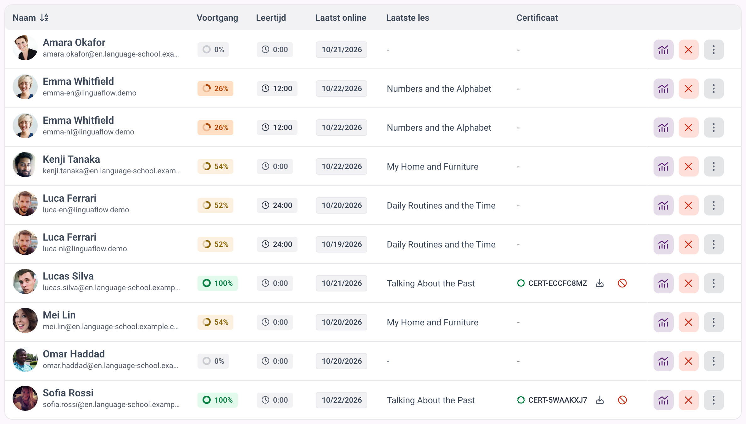The image size is (746, 424).
Task: Open the three-dot menu for Sofia Rossi
Action: click(714, 400)
